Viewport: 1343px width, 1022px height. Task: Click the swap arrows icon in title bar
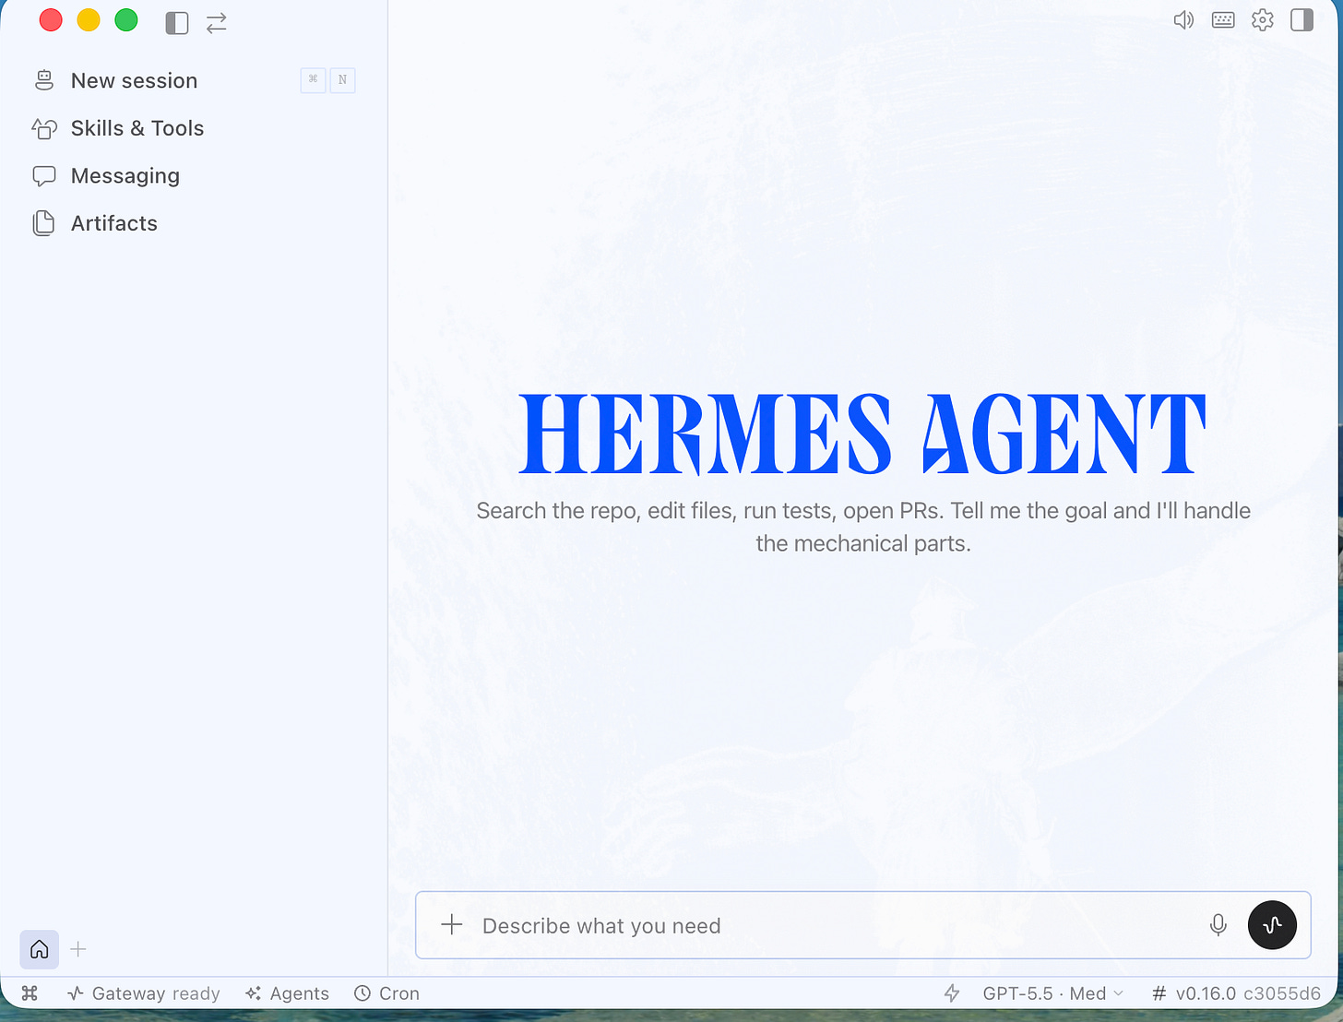click(x=217, y=23)
